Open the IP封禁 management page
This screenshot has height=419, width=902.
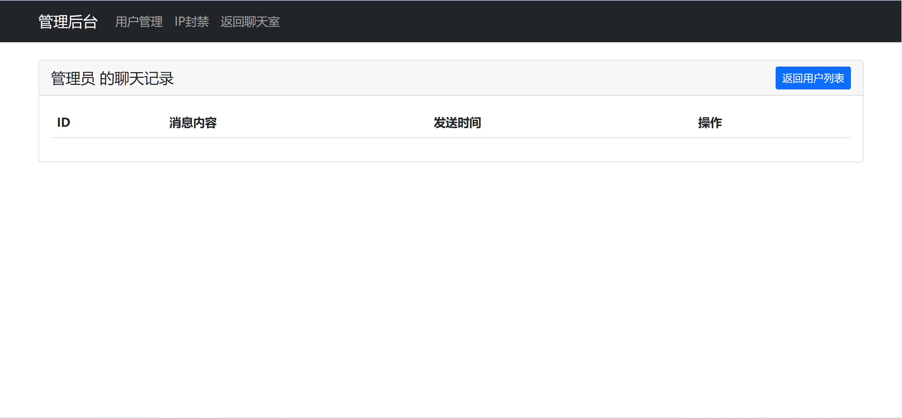point(192,21)
